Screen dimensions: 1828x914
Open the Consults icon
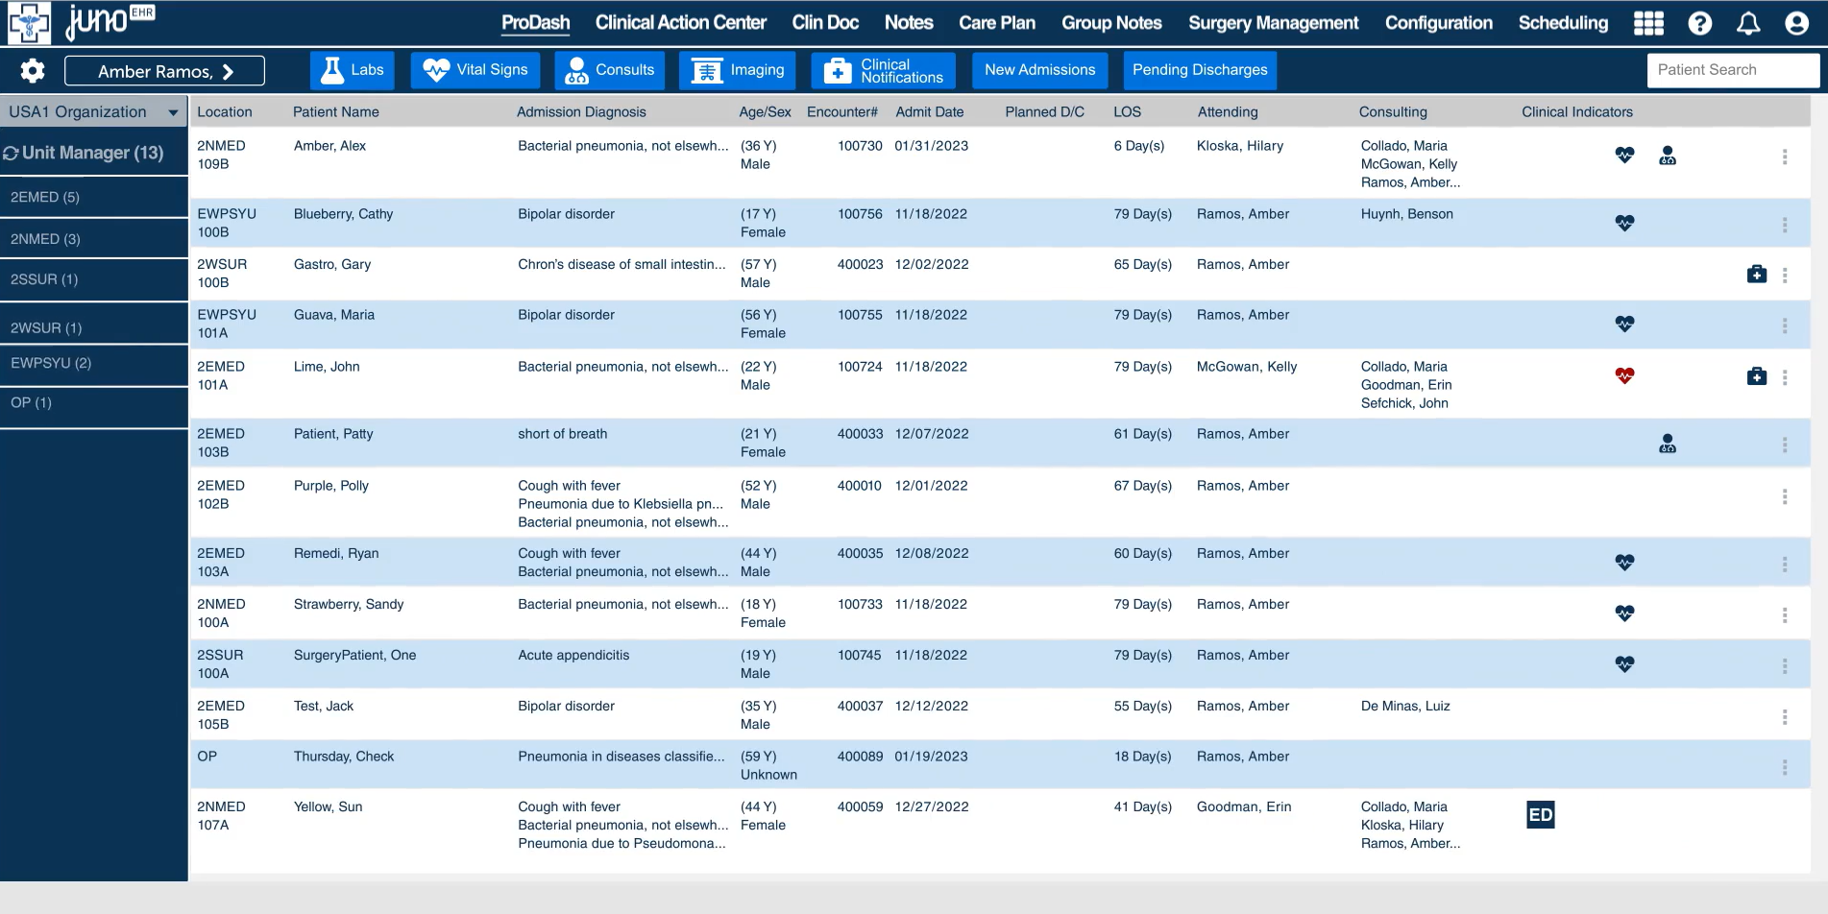click(x=576, y=70)
